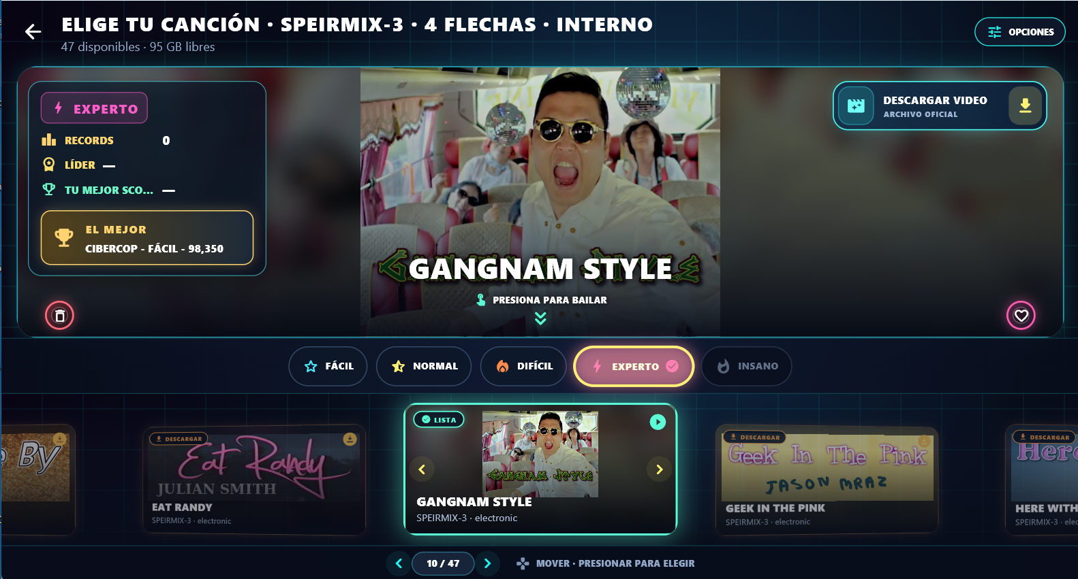Click download icon on Eat Randy card
Image resolution: width=1078 pixels, height=579 pixels.
click(x=350, y=440)
